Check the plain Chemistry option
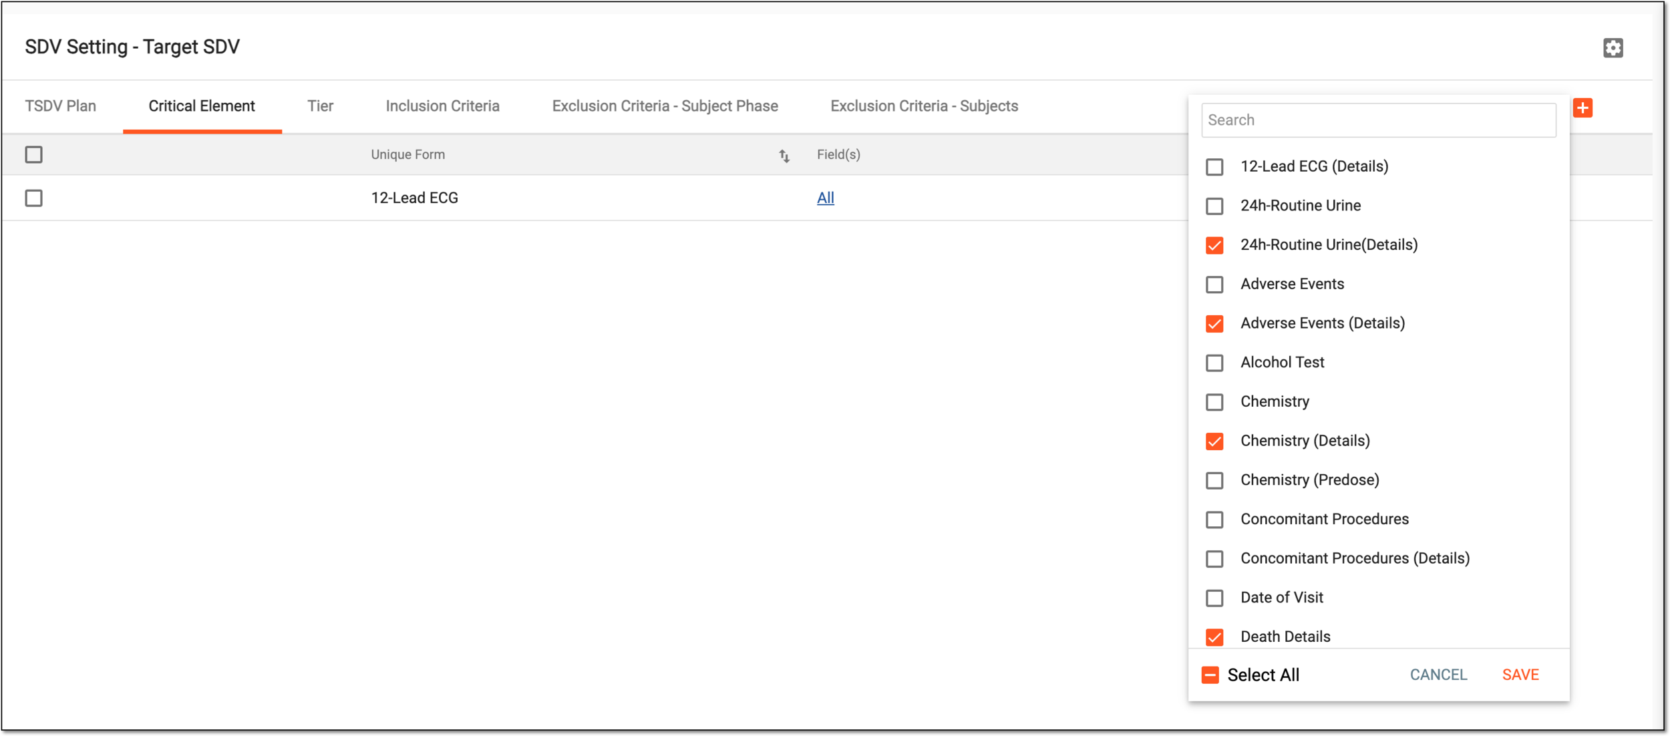Image resolution: width=1670 pixels, height=736 pixels. (1214, 402)
